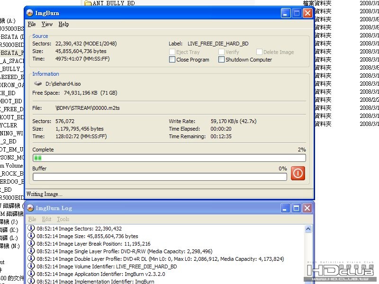Click the written time value 128:02:72
Image resolution: width=379 pixels, height=284 pixels.
[67, 136]
